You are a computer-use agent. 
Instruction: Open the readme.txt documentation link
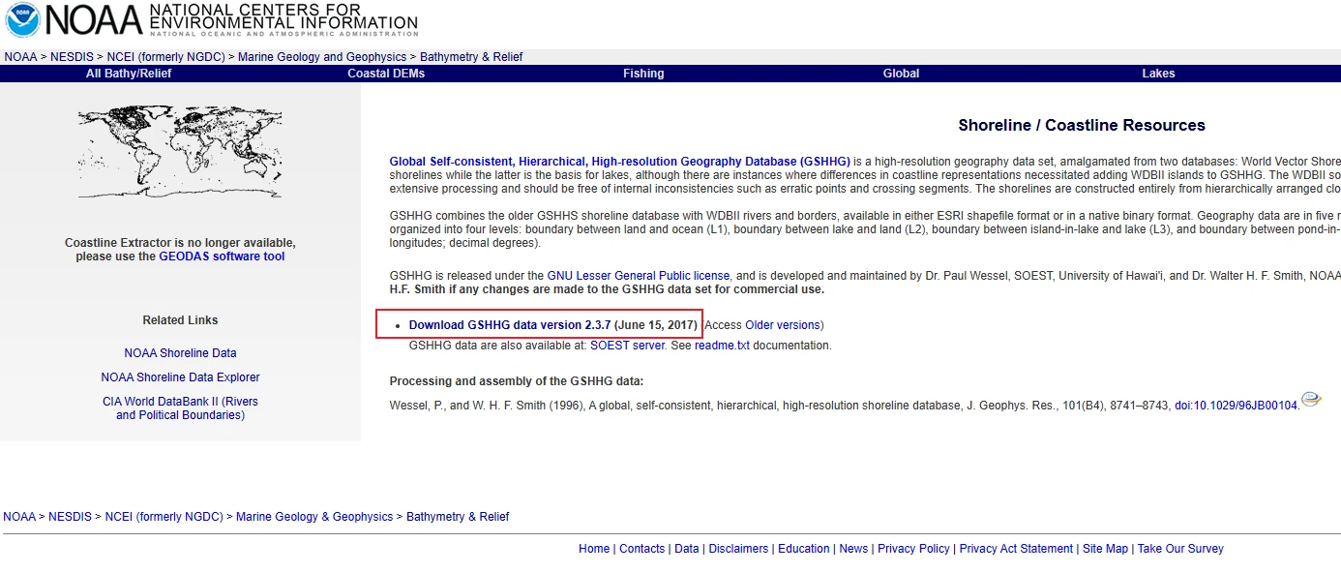[722, 346]
